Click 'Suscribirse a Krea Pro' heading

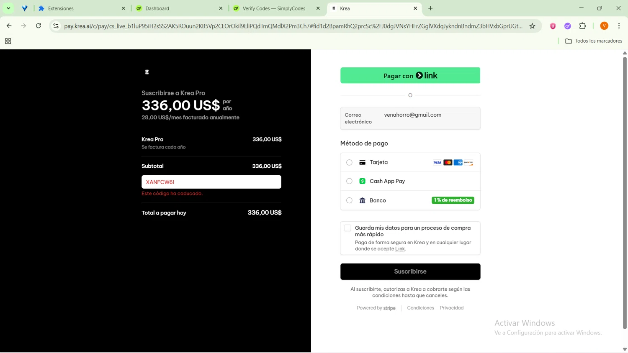point(173,93)
